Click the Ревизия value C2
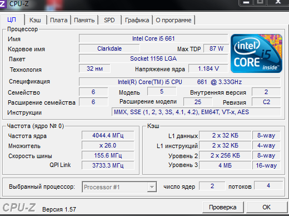 pos(266,102)
